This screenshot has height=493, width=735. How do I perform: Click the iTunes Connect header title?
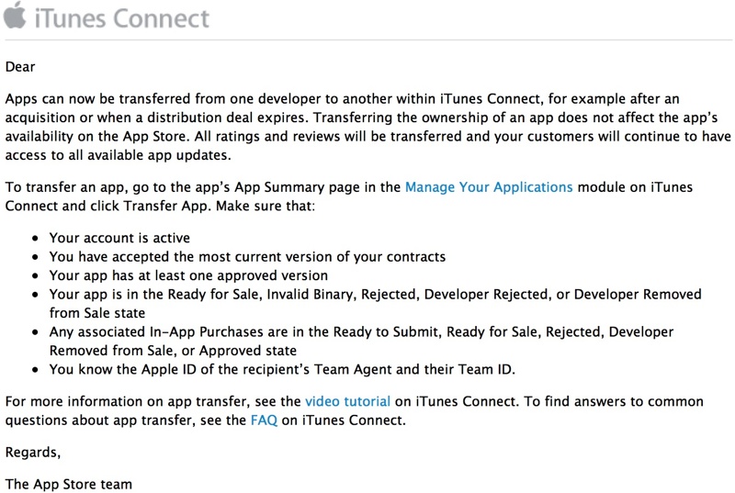pos(122,18)
